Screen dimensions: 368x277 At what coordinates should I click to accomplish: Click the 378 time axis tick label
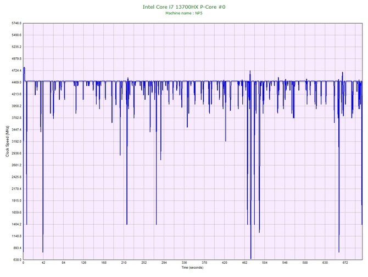pos(204,263)
